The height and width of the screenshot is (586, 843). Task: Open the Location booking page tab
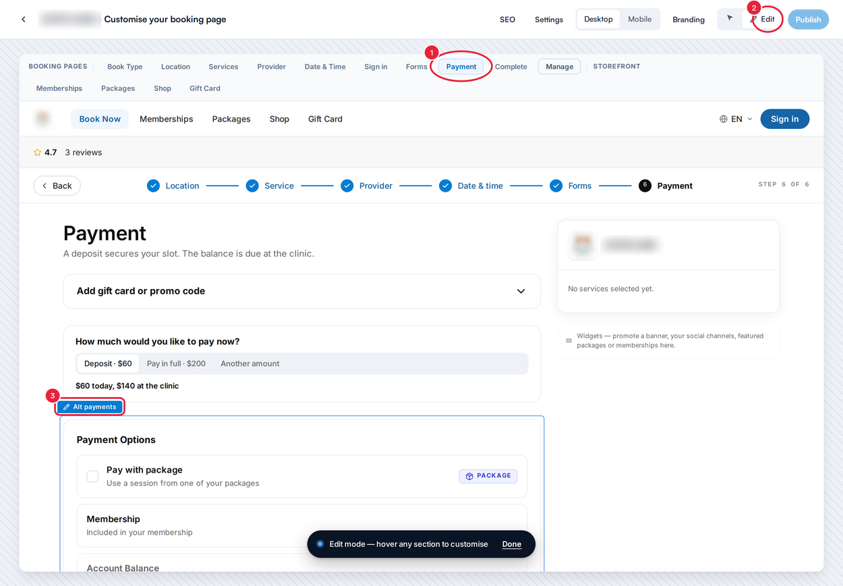(175, 67)
